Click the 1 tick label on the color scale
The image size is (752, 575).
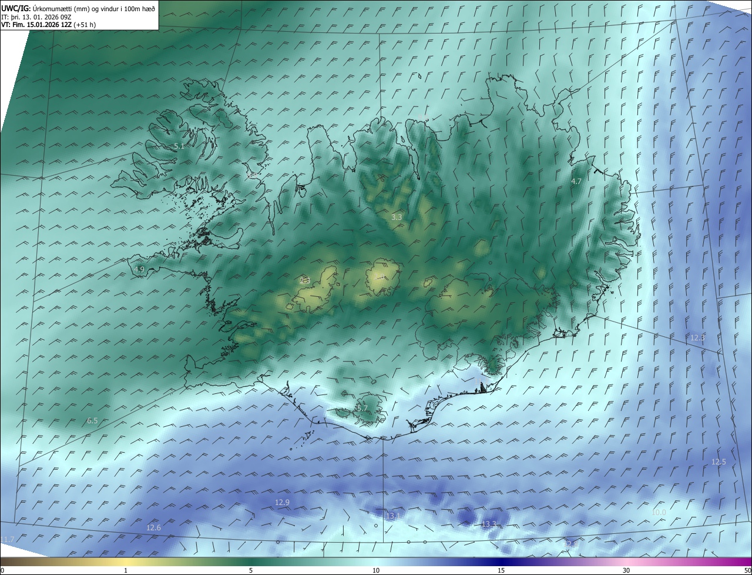click(x=126, y=570)
